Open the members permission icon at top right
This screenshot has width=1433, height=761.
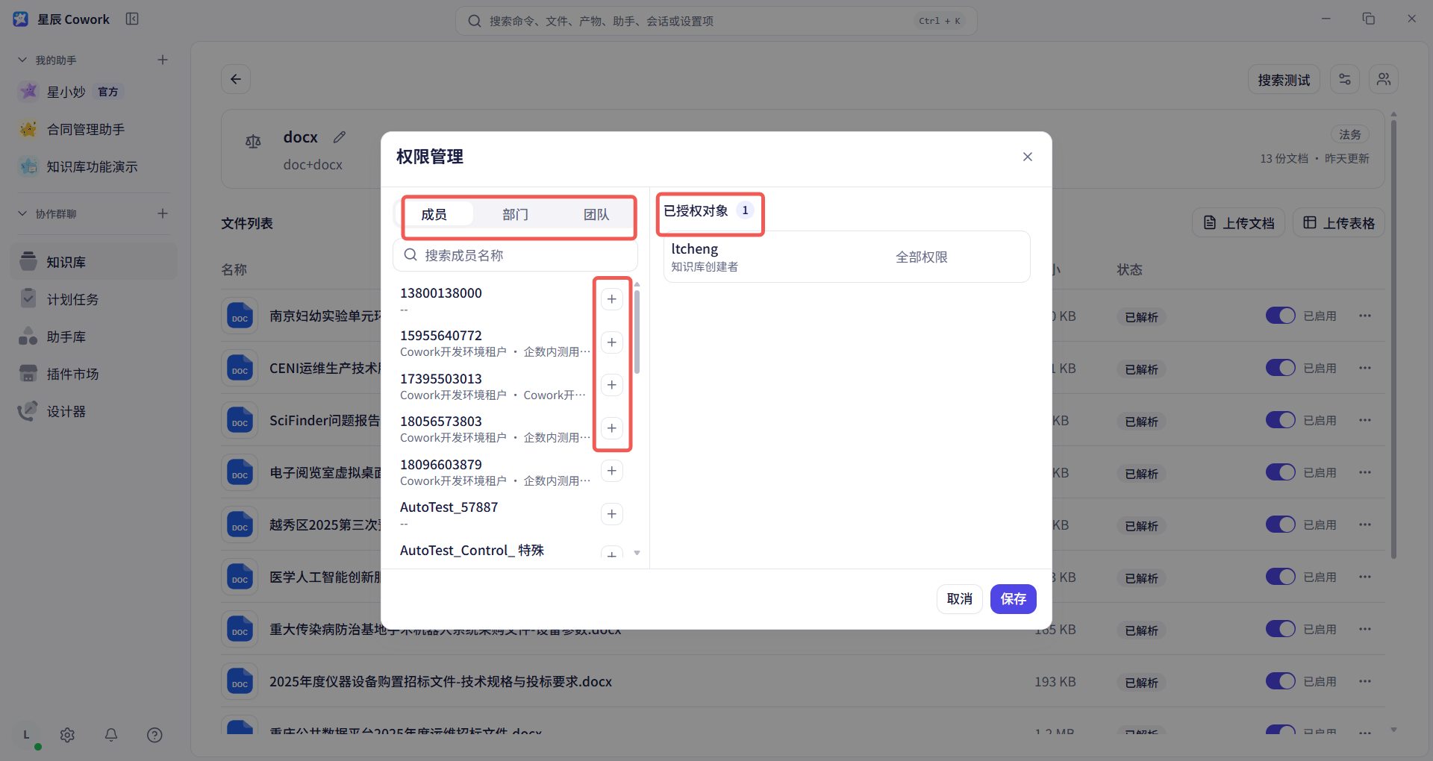click(1384, 79)
